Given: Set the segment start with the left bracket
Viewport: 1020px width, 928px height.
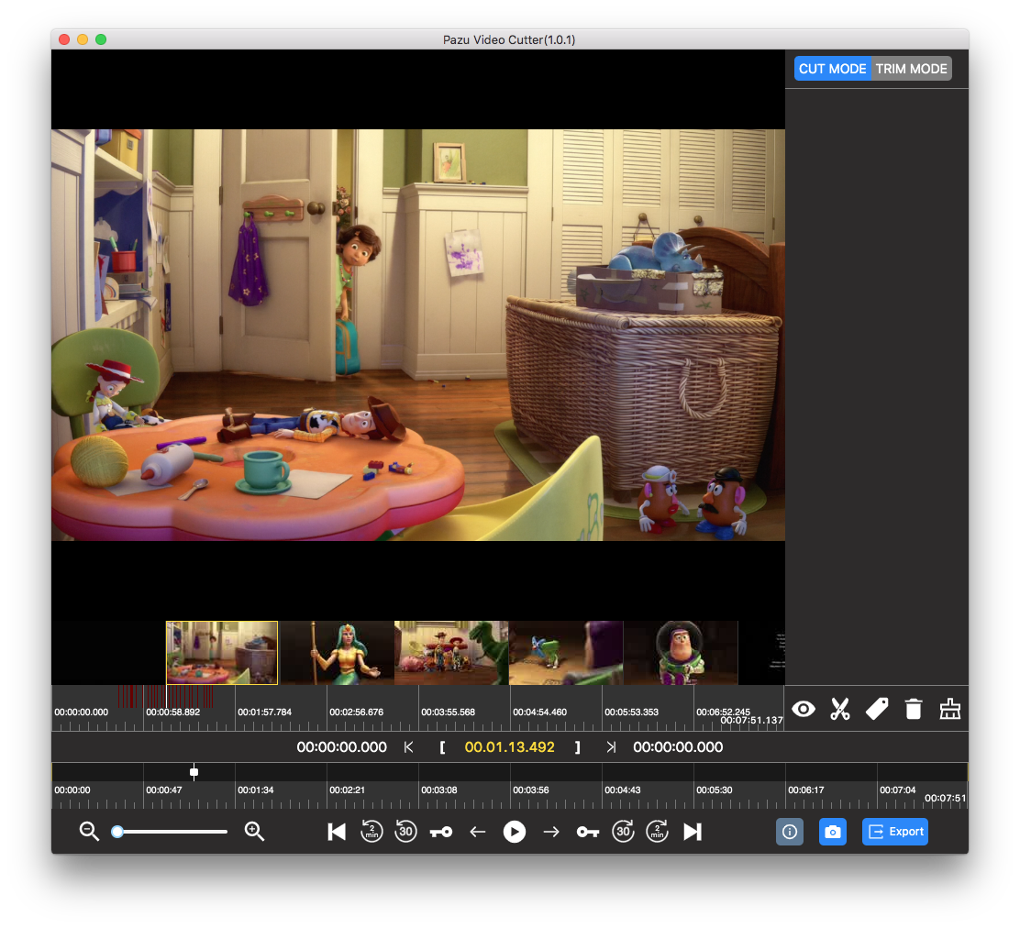Looking at the screenshot, I should pyautogui.click(x=442, y=747).
